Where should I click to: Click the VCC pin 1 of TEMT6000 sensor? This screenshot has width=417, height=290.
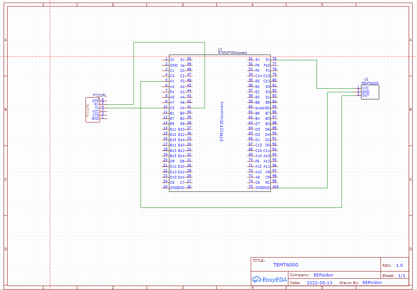pos(358,89)
